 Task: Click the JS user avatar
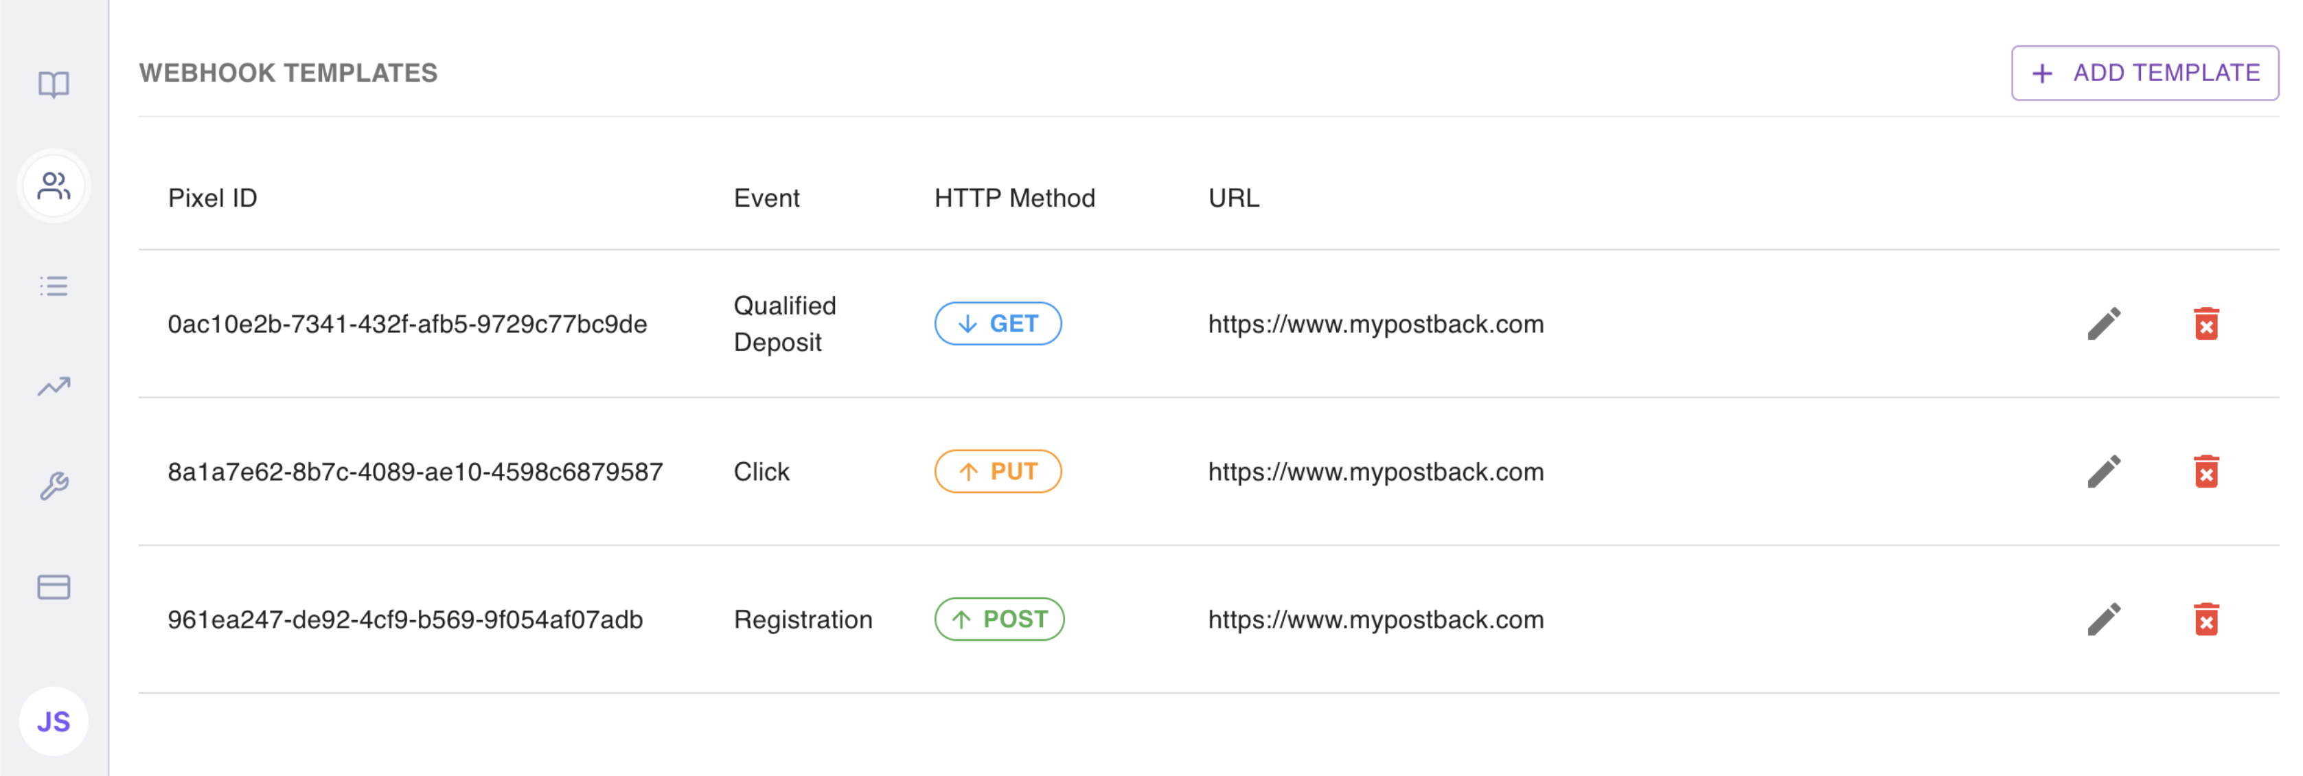pos(54,722)
